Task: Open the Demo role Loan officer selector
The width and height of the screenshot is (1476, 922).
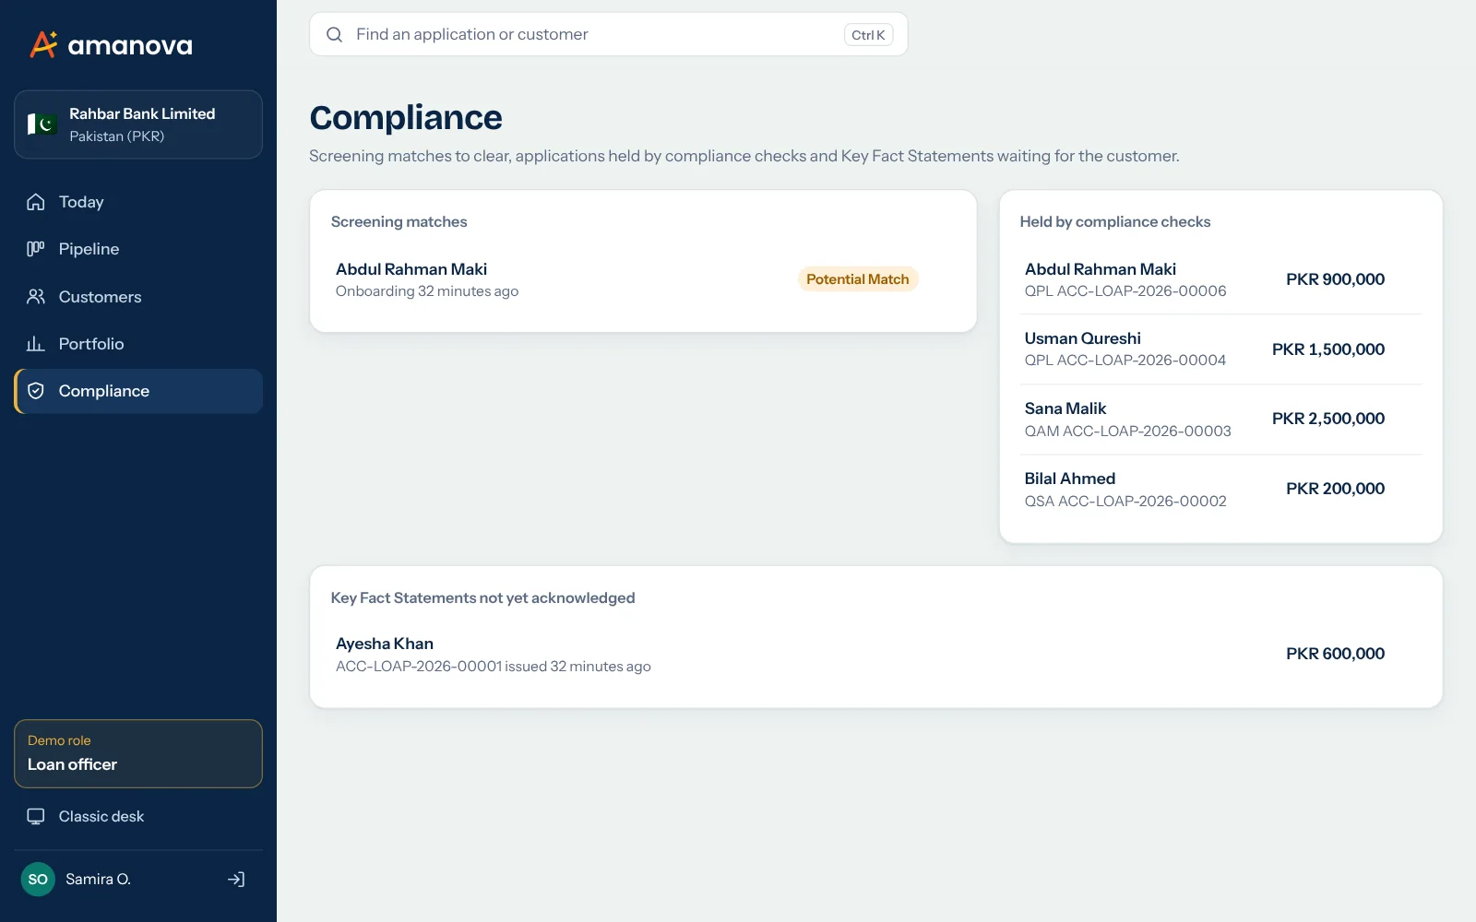Action: (138, 754)
